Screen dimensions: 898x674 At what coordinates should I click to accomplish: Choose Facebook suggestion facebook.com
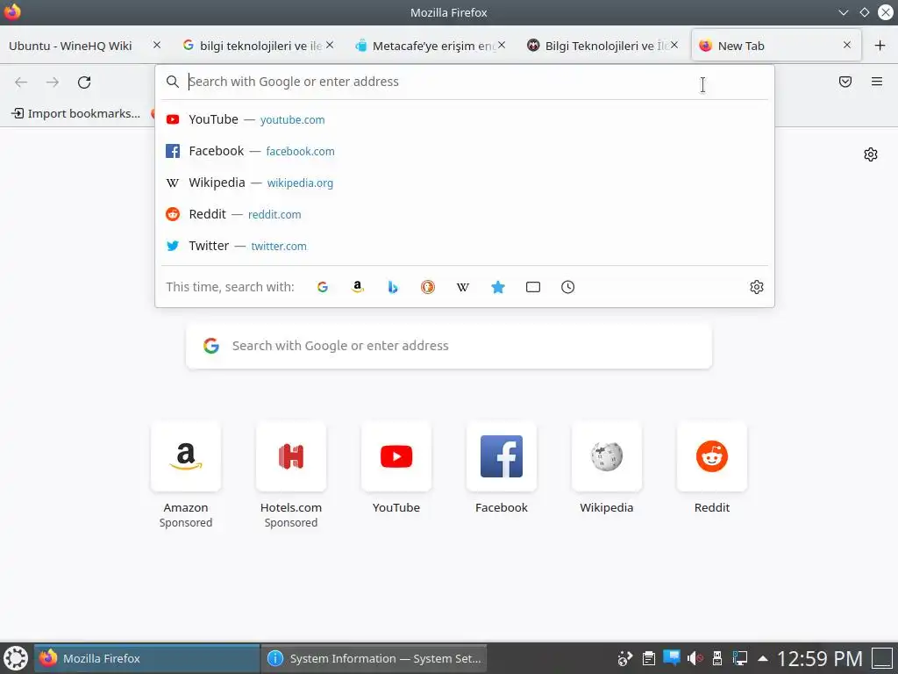(x=465, y=151)
